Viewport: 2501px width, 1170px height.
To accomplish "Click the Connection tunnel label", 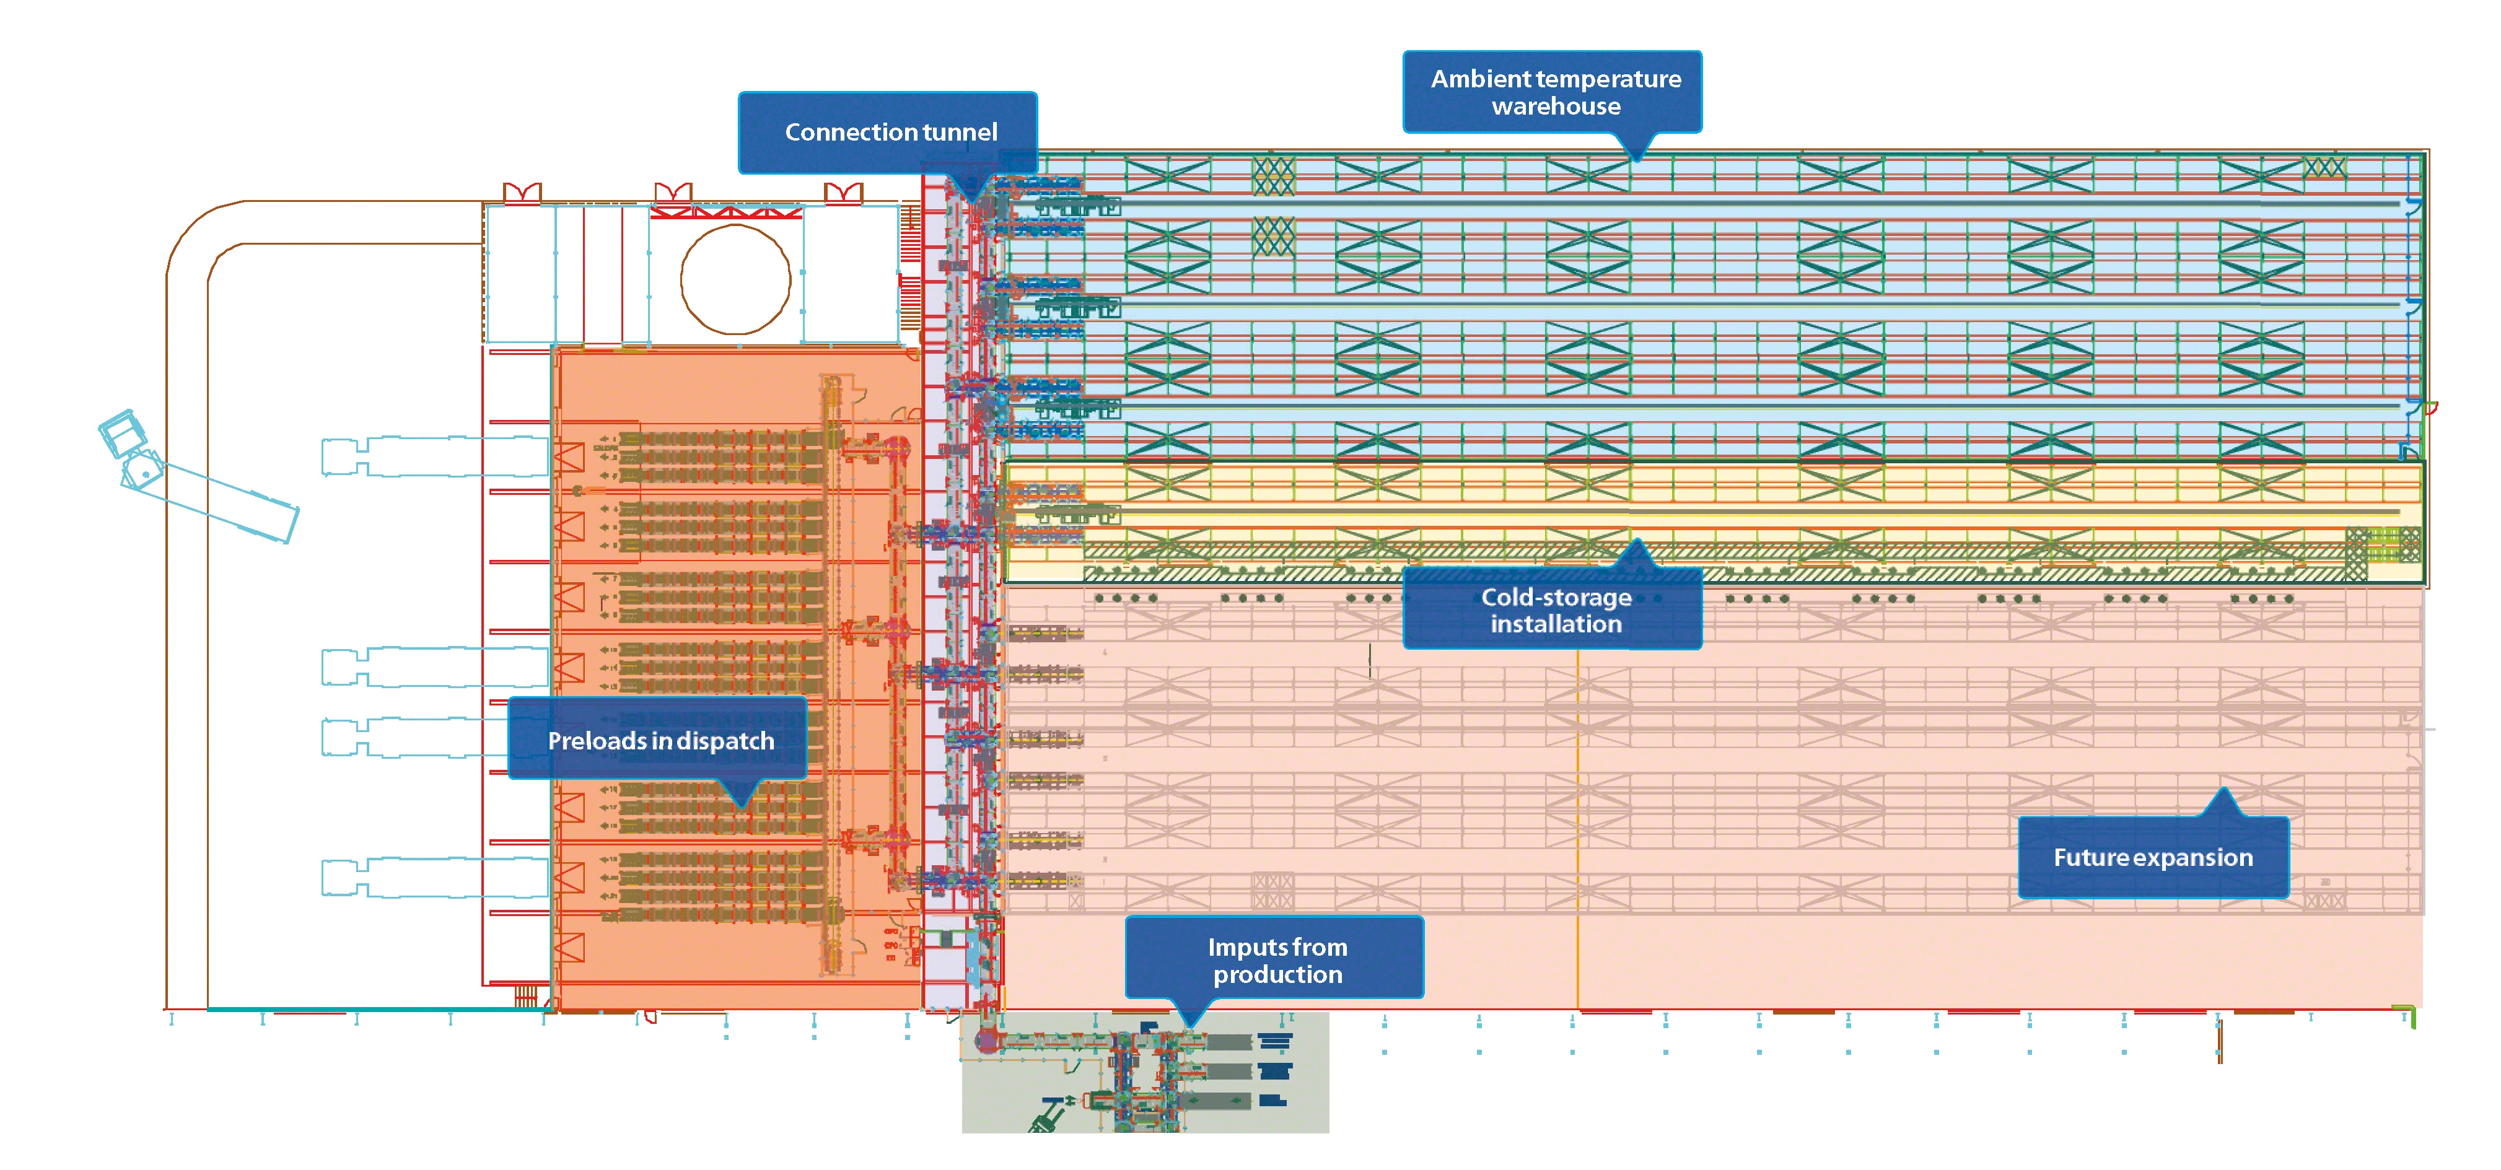I will point(888,132).
